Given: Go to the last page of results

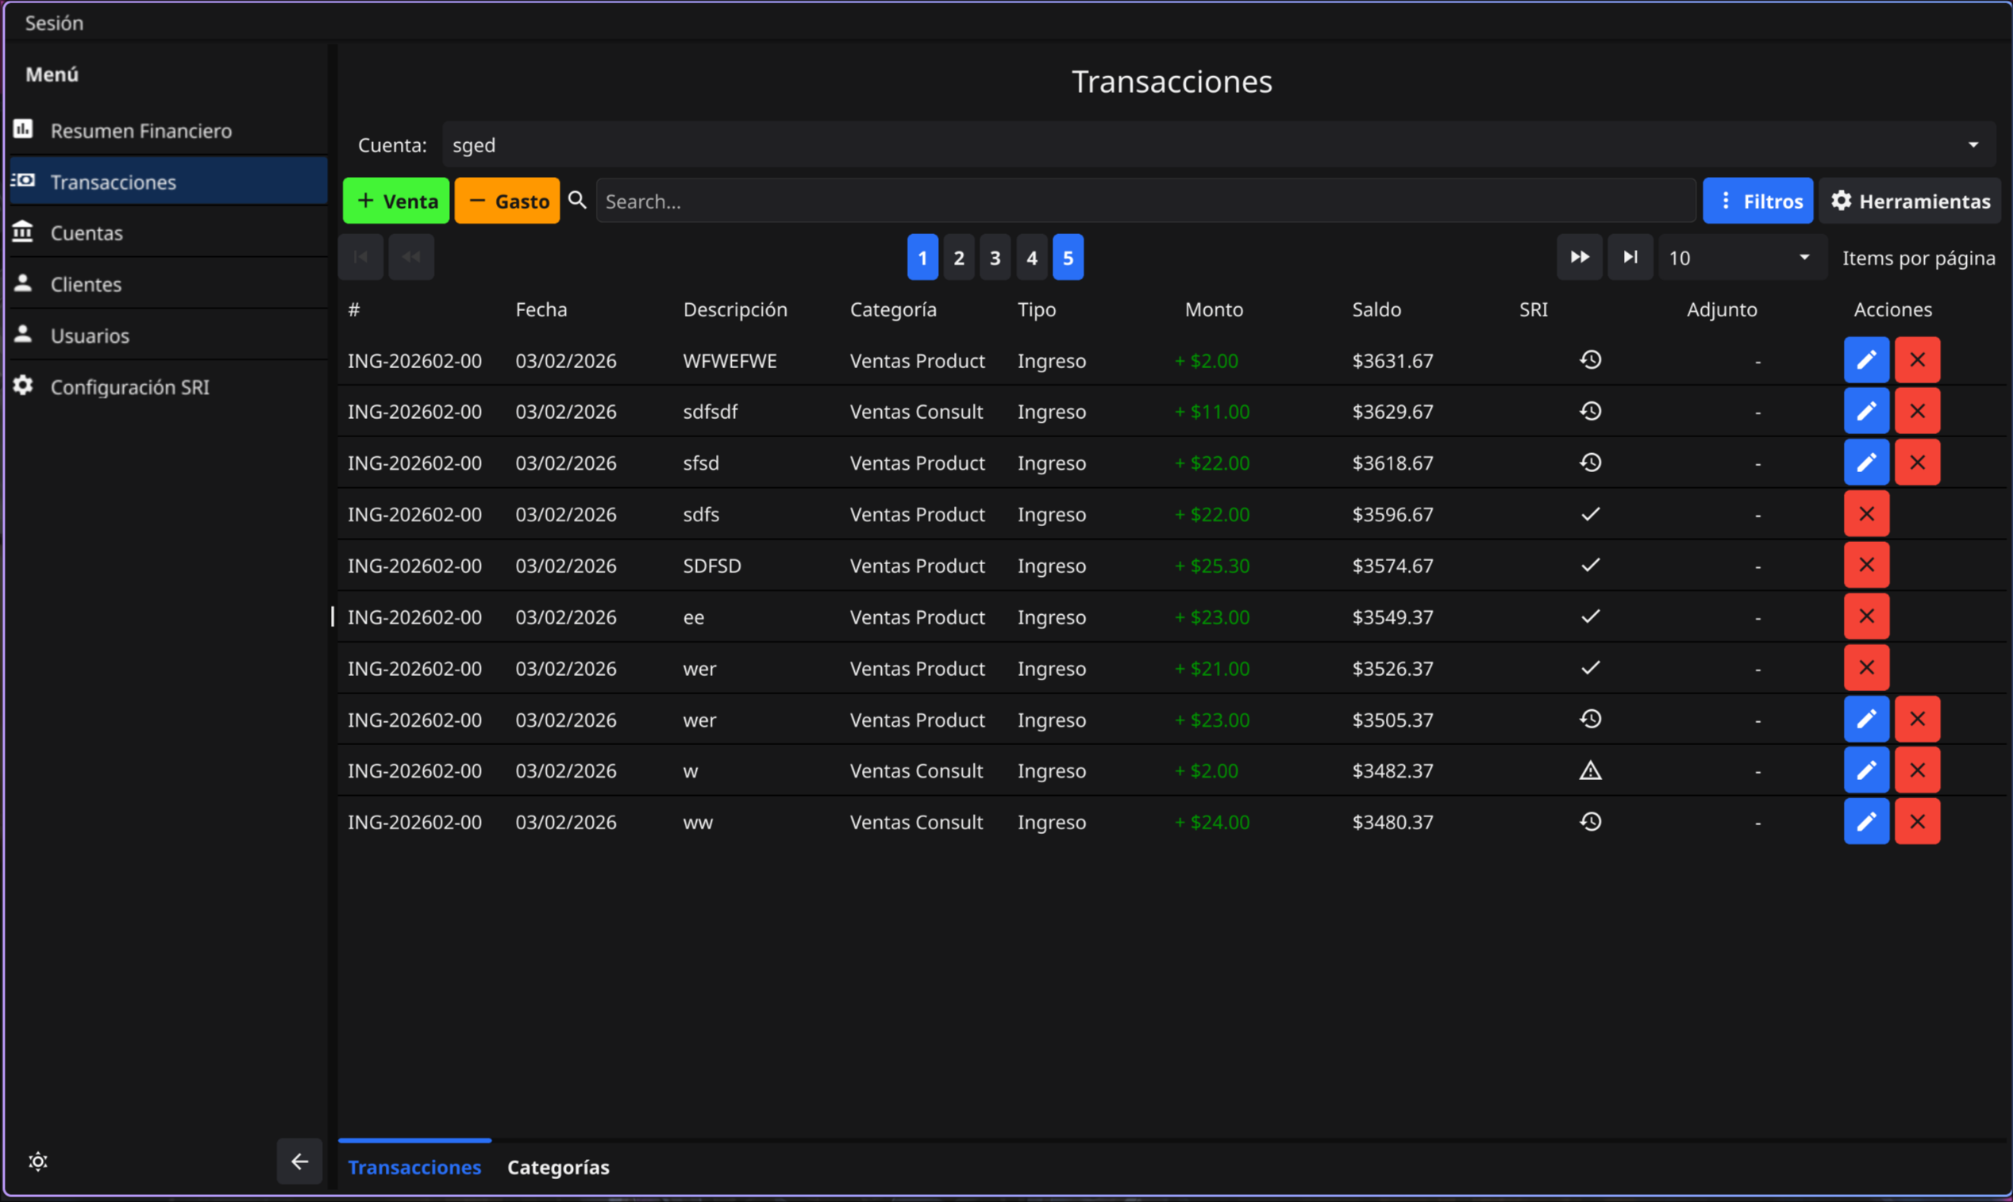Looking at the screenshot, I should click(x=1630, y=258).
